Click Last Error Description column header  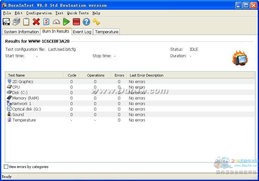coord(191,75)
